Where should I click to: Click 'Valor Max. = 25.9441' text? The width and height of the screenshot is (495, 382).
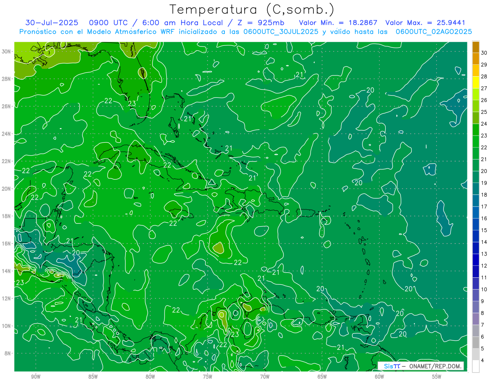pos(425,23)
